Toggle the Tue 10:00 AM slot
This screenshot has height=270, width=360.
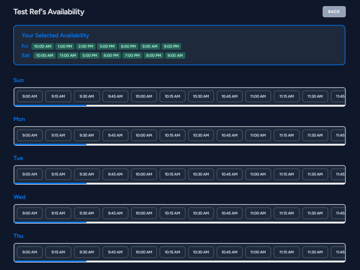pos(144,174)
